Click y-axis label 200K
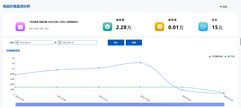This screenshot has height=108, width=241. point(12,90)
